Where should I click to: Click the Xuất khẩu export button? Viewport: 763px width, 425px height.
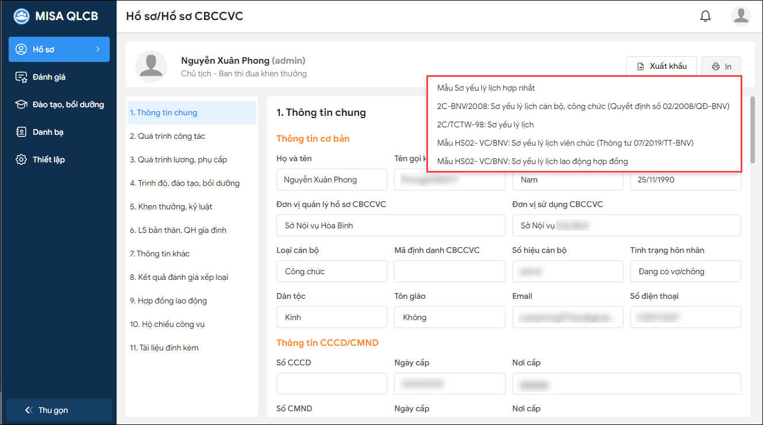click(661, 67)
